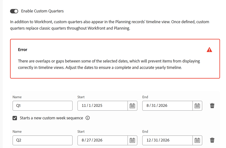The width and height of the screenshot is (226, 148).
Task: Click the Q2 name input field
Action: (x=42, y=140)
